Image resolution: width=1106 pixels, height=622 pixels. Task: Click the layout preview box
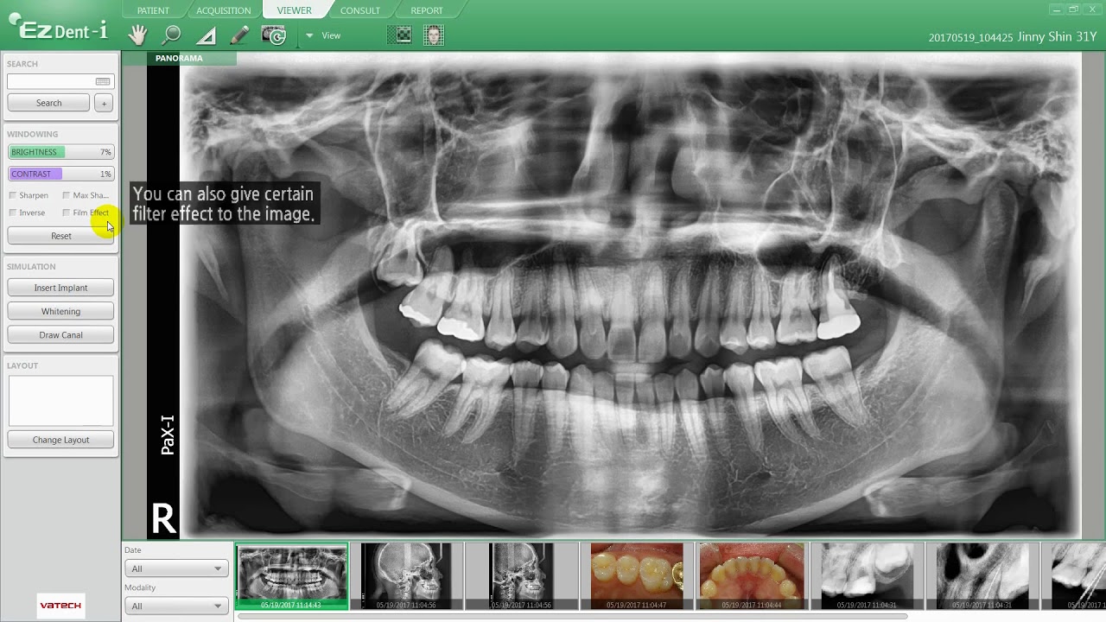(60, 401)
